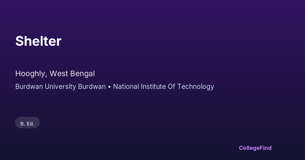Select the B. Ed. course tag
The image size is (305, 160).
click(27, 124)
